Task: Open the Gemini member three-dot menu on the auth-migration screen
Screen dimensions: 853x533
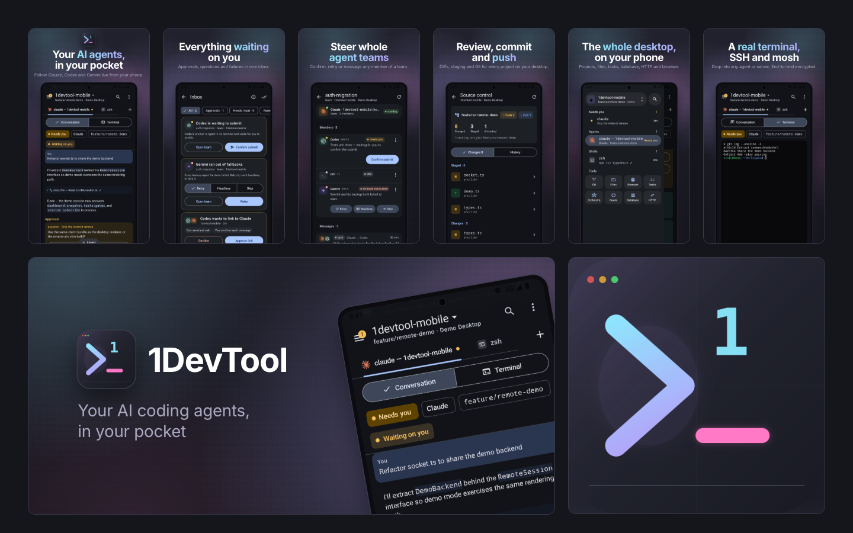Action: 396,190
